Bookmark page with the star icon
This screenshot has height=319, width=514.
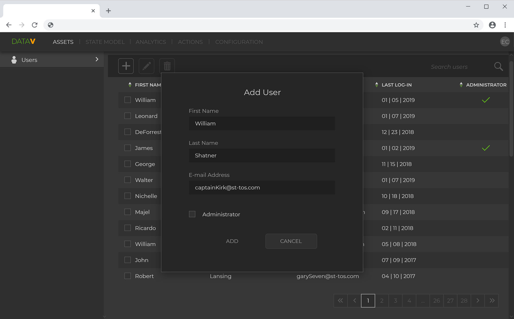[476, 25]
